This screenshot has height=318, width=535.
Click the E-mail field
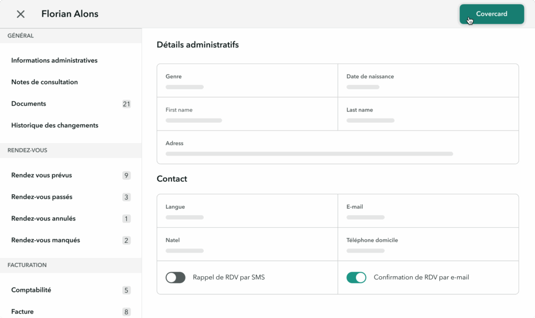pos(428,210)
